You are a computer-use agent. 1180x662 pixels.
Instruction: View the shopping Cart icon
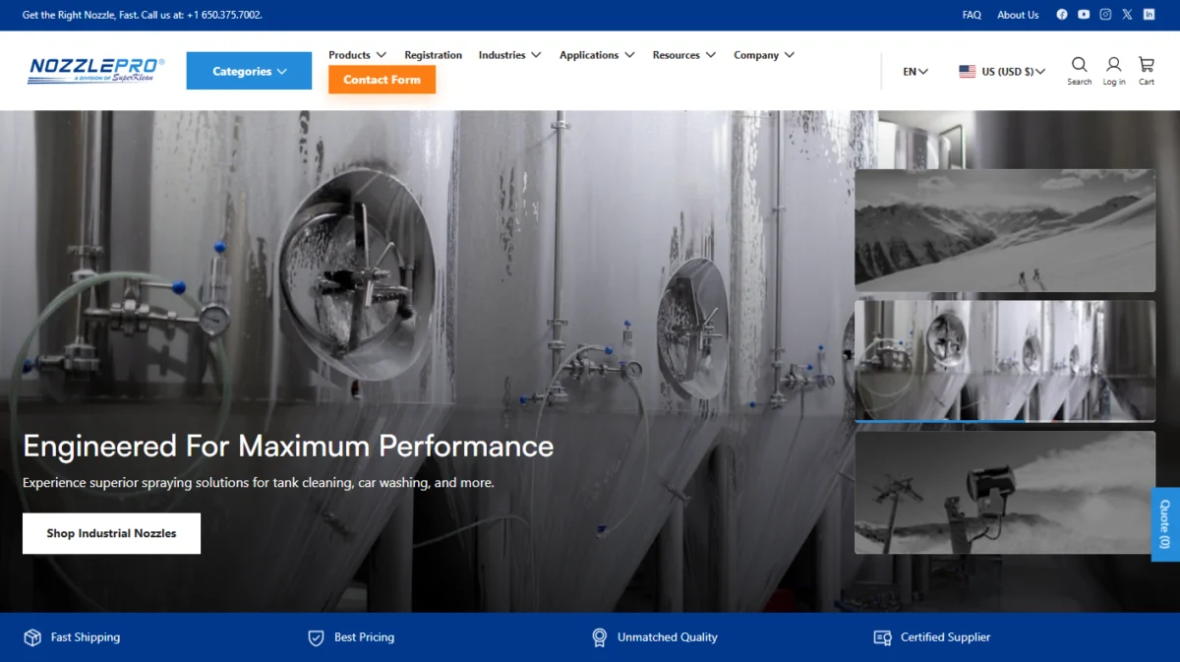coord(1146,65)
